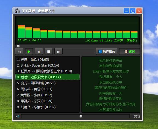The width and height of the screenshot is (158, 129).
Task: Select playlist item 庞龙 - 两只蝴蝶
Action: tap(47, 83)
